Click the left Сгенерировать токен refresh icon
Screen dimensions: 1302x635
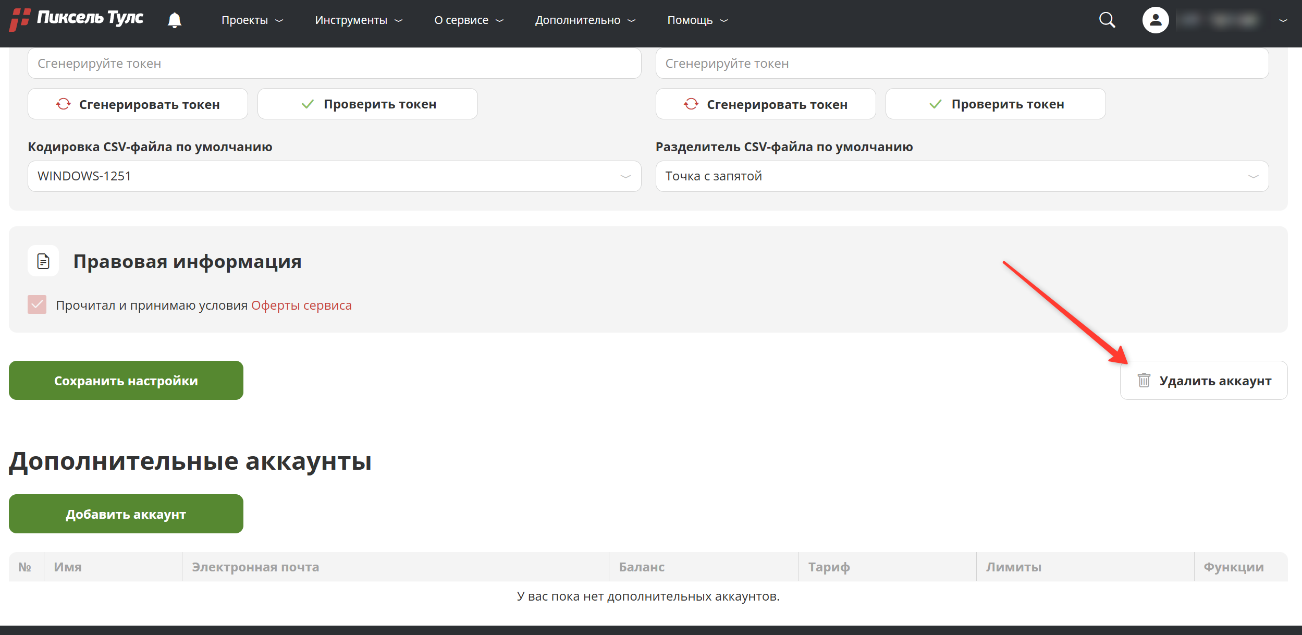pyautogui.click(x=64, y=104)
